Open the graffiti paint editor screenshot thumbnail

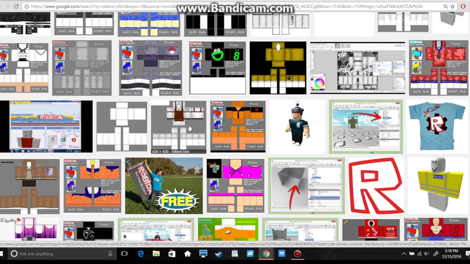358,68
